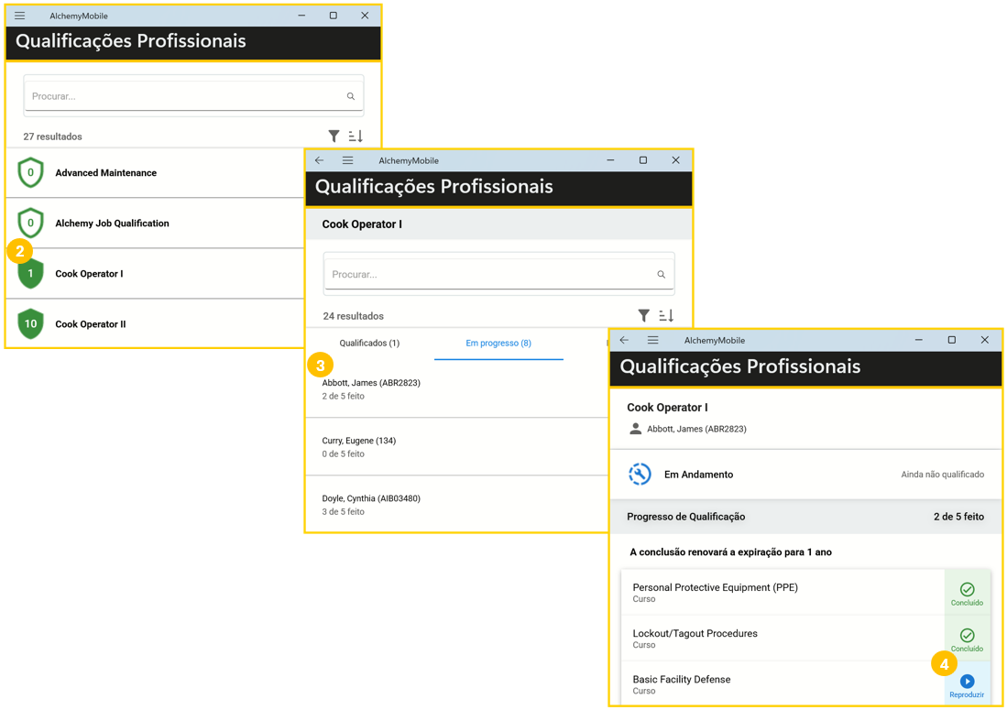Open Advanced Maintenance qualification
The height and width of the screenshot is (710, 1007).
click(105, 173)
